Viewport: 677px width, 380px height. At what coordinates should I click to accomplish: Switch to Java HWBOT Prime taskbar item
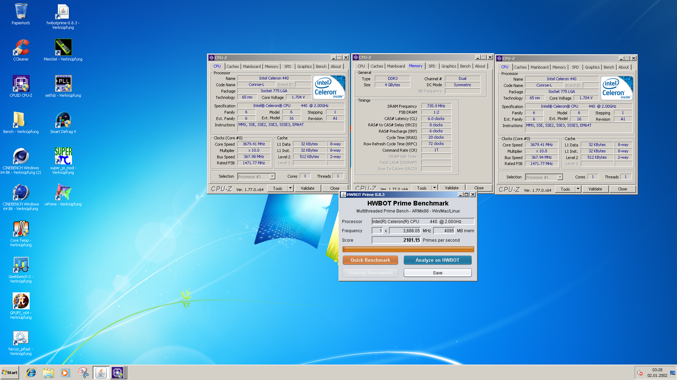(101, 373)
